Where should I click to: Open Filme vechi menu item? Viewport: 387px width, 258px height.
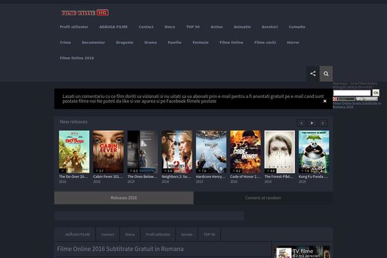pyautogui.click(x=265, y=43)
